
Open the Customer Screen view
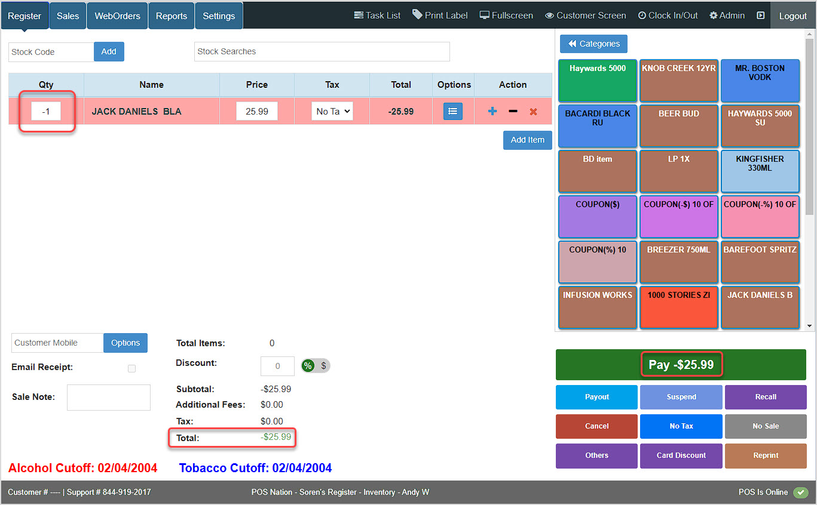point(585,16)
